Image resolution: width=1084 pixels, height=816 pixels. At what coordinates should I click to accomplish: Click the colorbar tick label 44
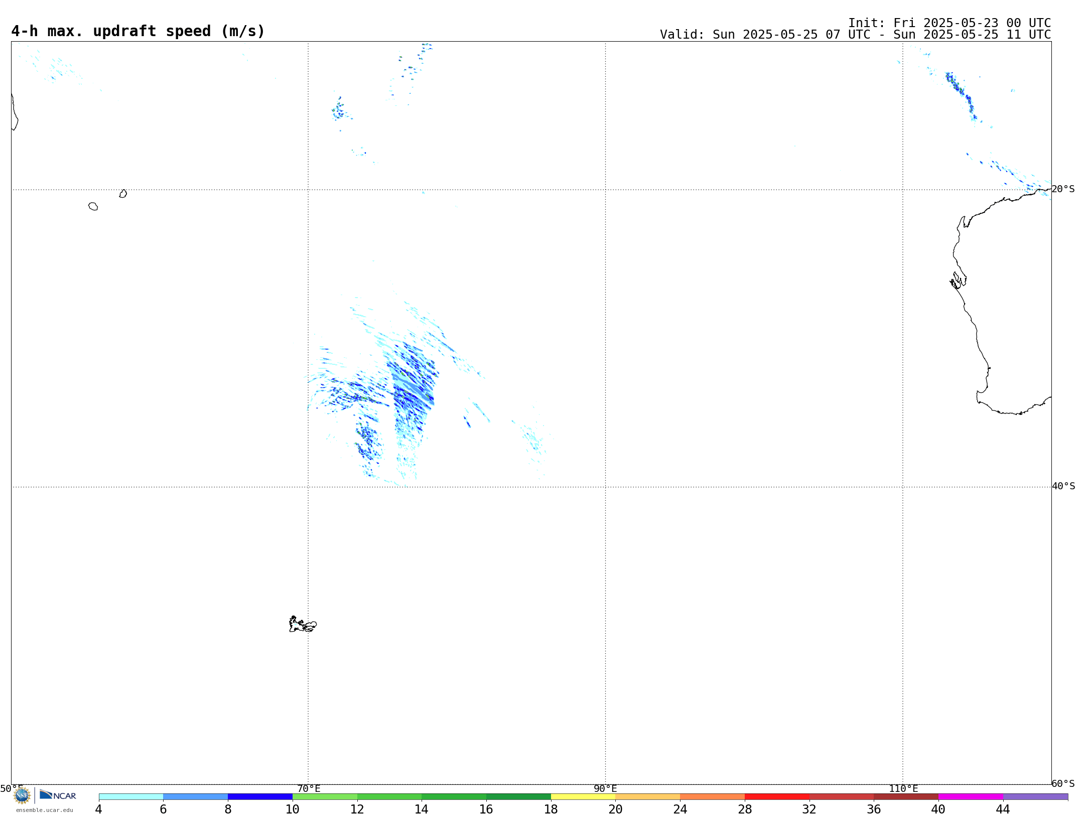click(x=1003, y=809)
